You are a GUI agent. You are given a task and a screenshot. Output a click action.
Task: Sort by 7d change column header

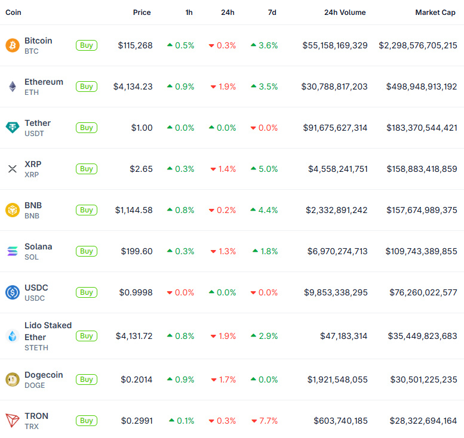click(x=272, y=13)
